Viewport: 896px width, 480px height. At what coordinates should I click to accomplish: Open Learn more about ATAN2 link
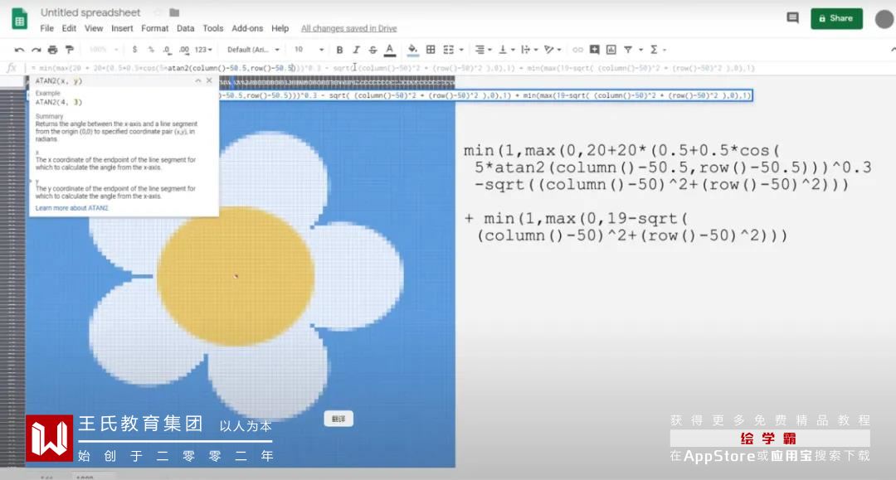click(x=72, y=208)
